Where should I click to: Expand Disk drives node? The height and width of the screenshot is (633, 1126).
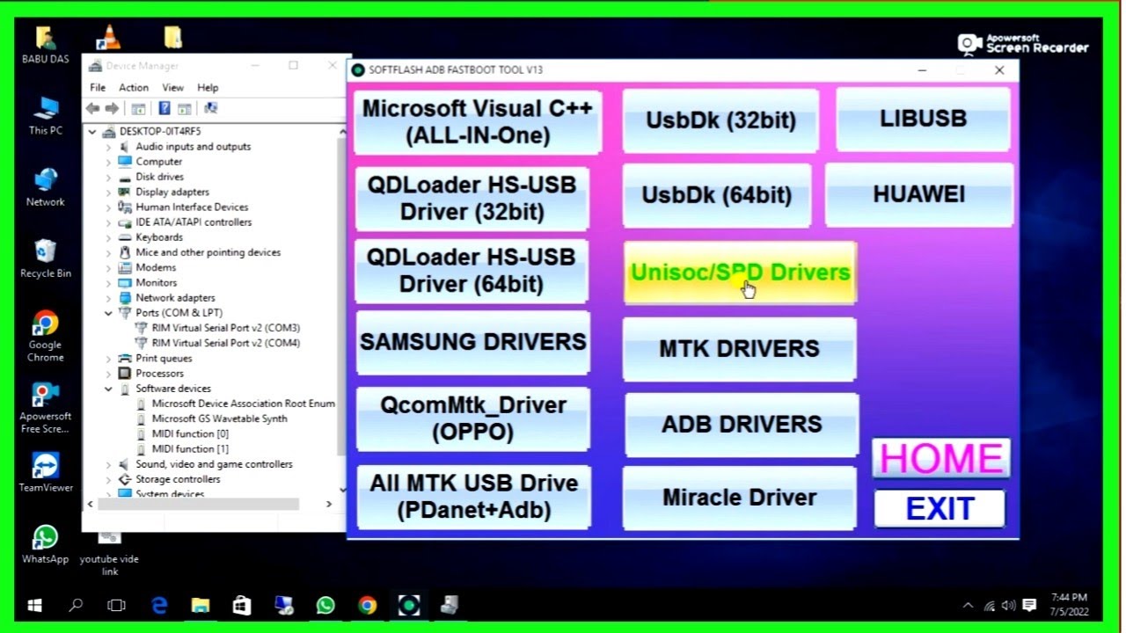coord(108,177)
